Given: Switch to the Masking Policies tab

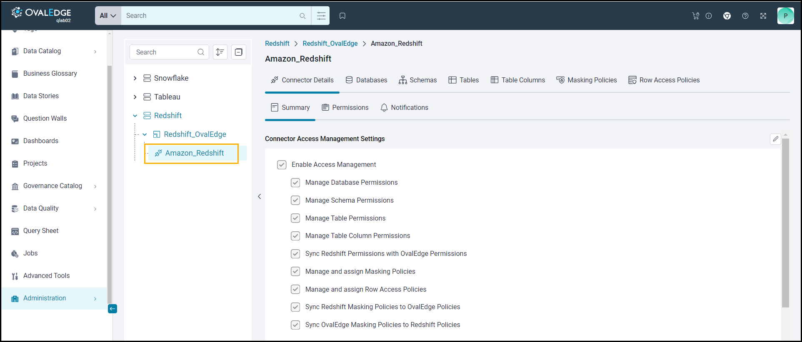Looking at the screenshot, I should coord(587,80).
